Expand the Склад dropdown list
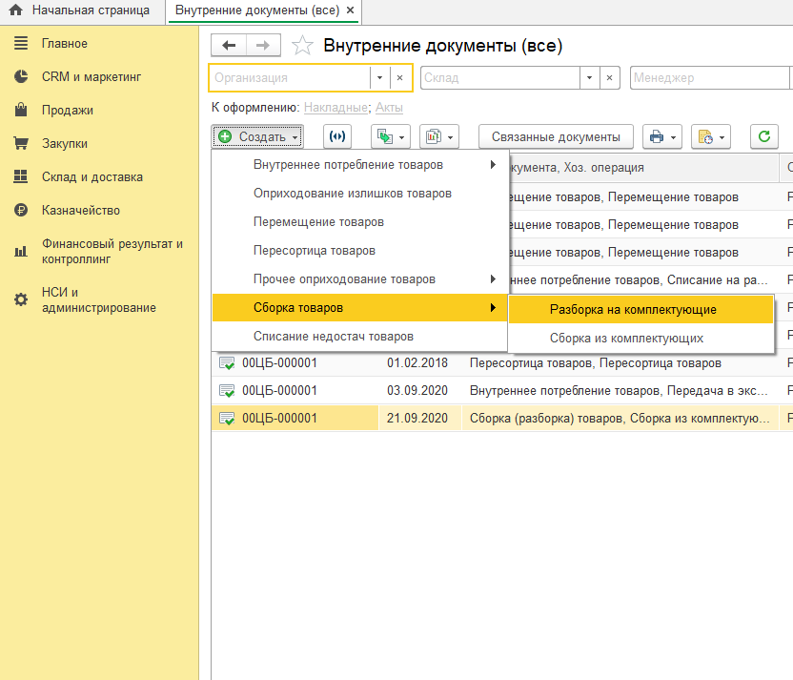This screenshot has height=680, width=793. click(x=591, y=78)
